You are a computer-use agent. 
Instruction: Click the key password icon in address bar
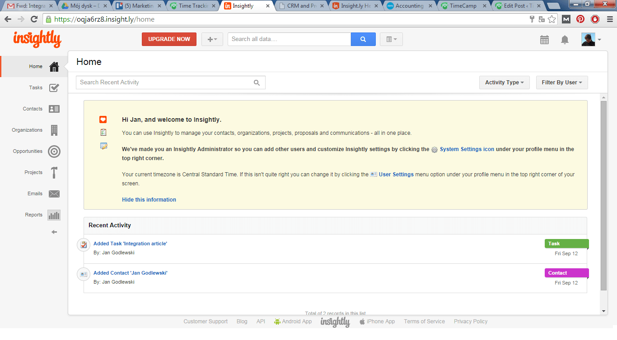[x=532, y=19]
